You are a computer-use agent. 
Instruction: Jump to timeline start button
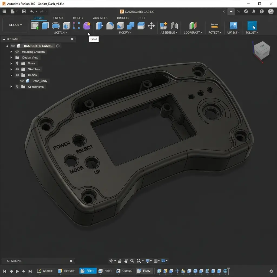pyautogui.click(x=5, y=271)
